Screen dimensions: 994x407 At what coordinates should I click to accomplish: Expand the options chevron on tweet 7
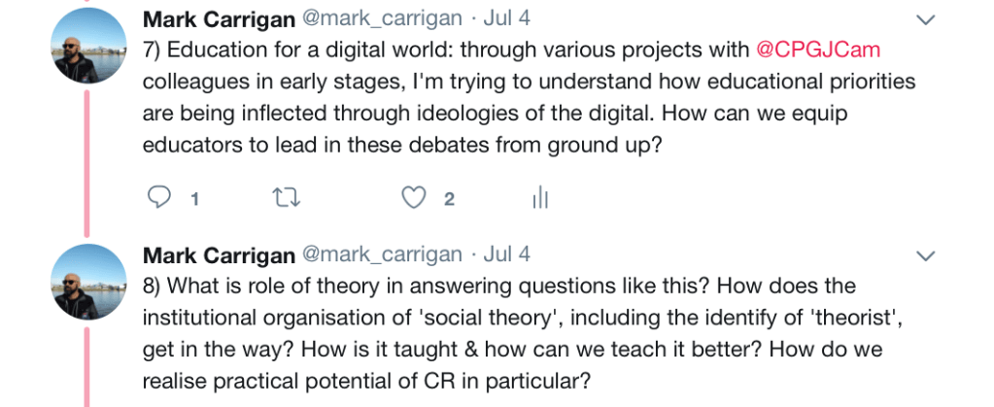[926, 20]
